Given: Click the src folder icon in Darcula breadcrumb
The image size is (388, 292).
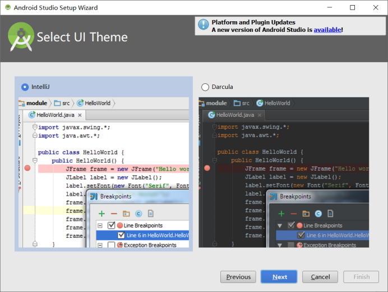Looking at the screenshot, I should 237,103.
